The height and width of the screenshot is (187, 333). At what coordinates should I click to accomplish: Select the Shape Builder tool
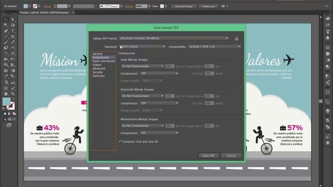coord(6,65)
